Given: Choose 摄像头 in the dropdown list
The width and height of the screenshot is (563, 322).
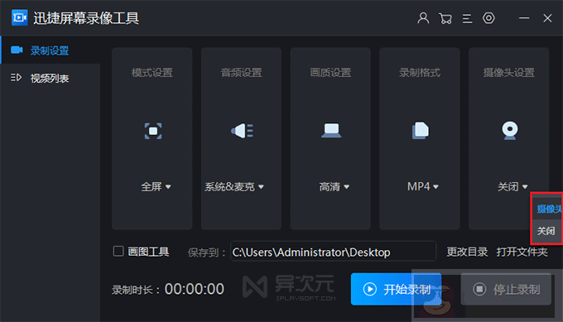Looking at the screenshot, I should [547, 209].
